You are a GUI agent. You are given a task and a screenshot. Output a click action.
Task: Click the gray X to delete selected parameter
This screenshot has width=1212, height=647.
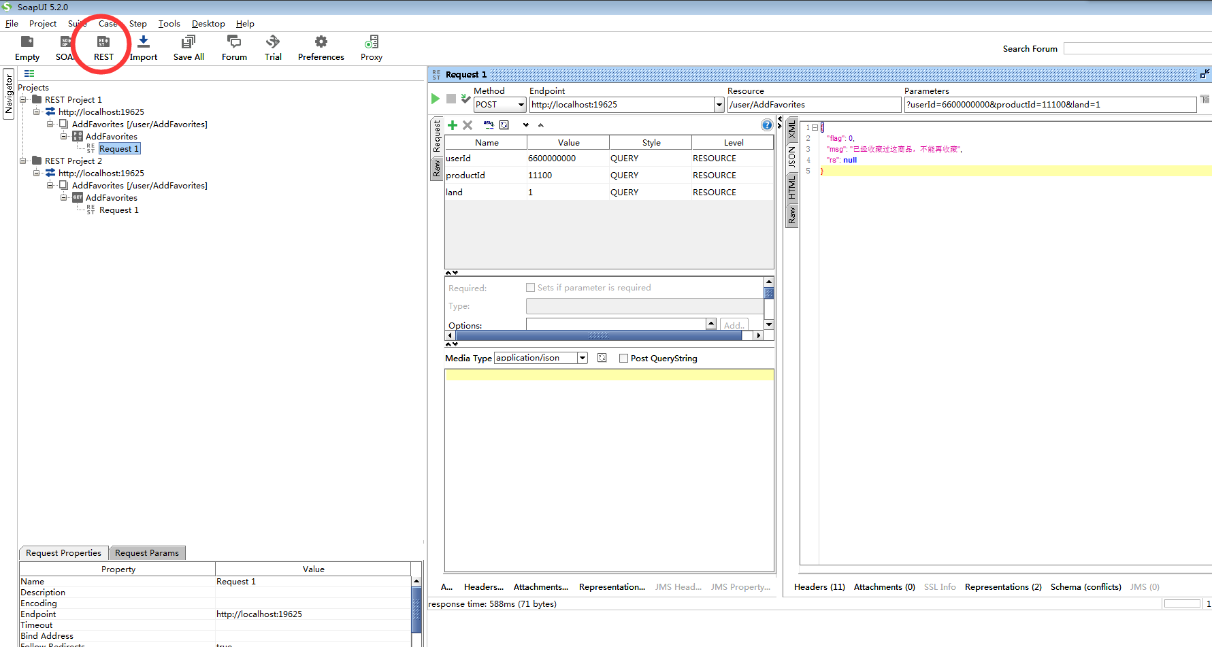468,125
